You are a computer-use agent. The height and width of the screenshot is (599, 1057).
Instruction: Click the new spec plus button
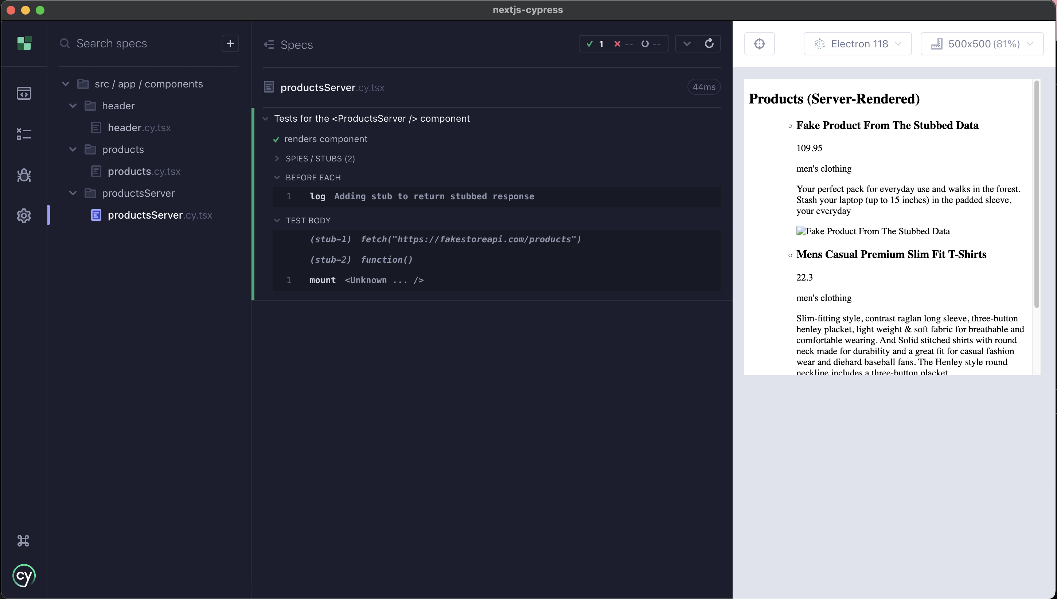click(230, 43)
